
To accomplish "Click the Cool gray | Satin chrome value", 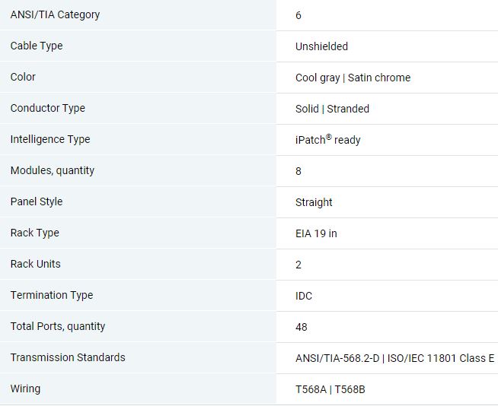I will pos(353,78).
